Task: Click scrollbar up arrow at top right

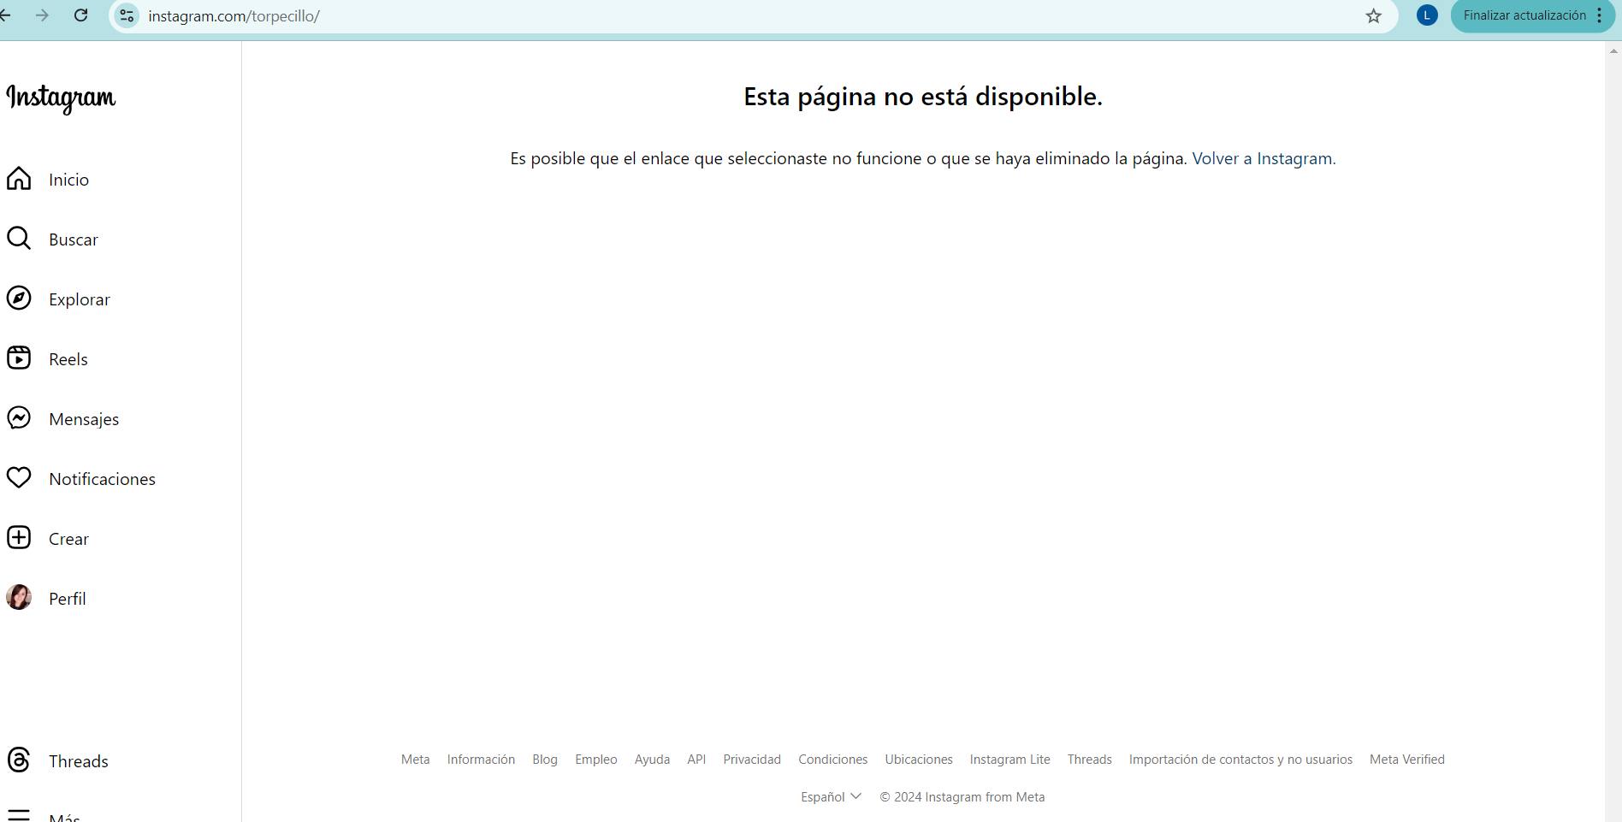Action: point(1613,50)
